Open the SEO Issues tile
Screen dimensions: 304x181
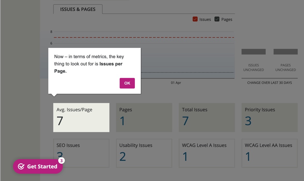click(x=81, y=153)
